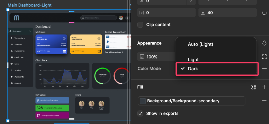Select the Main Dashboard-Light frame label
Screen dimensions: 269x124
pyautogui.click(x=30, y=5)
